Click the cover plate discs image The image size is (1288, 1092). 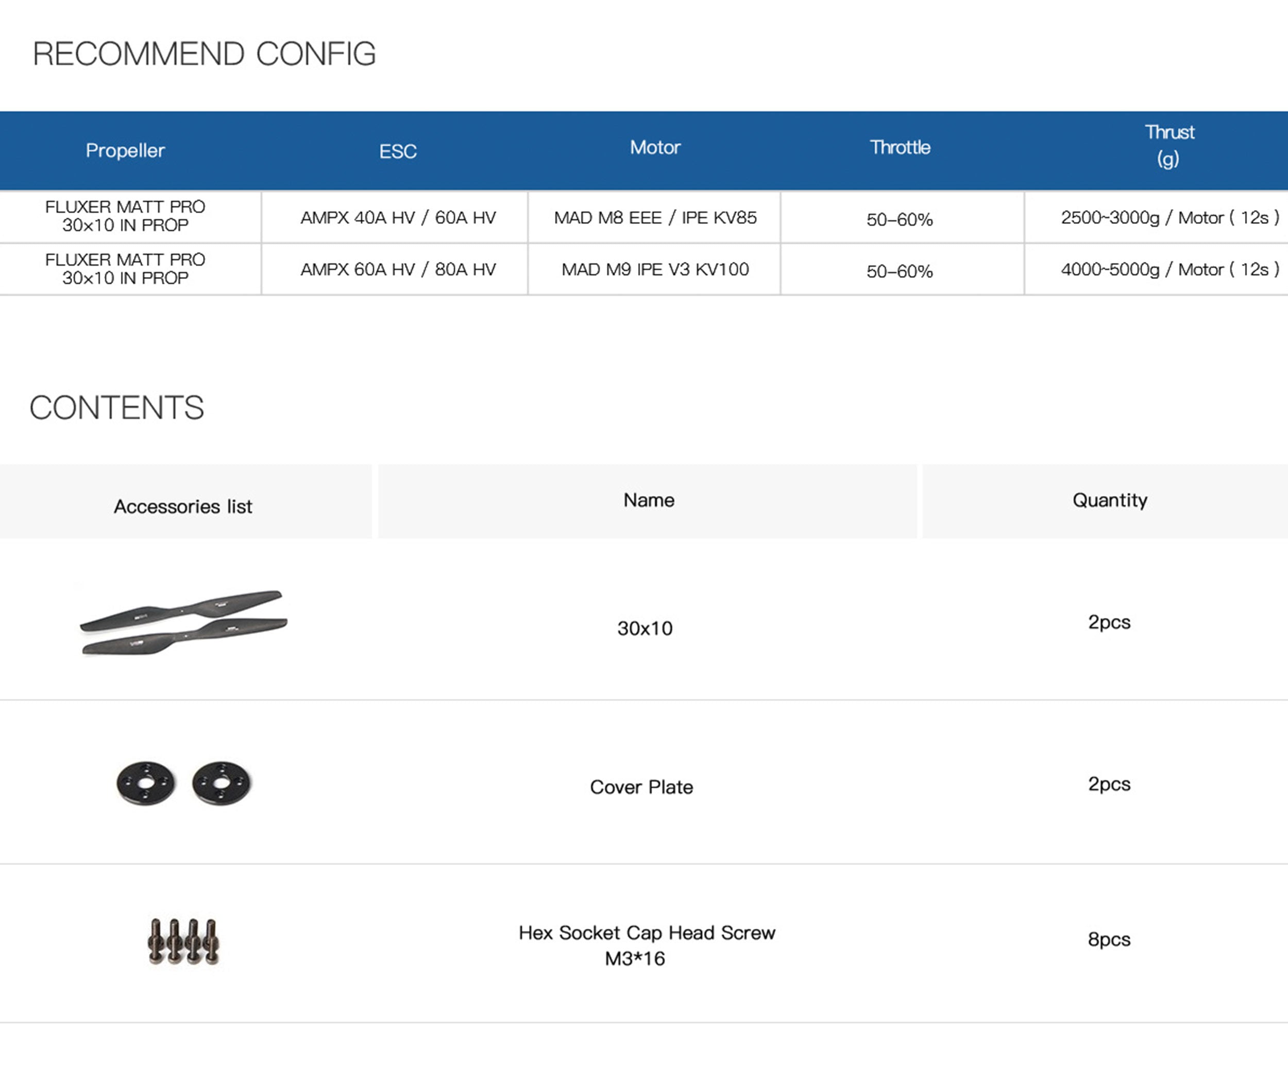[x=183, y=783]
